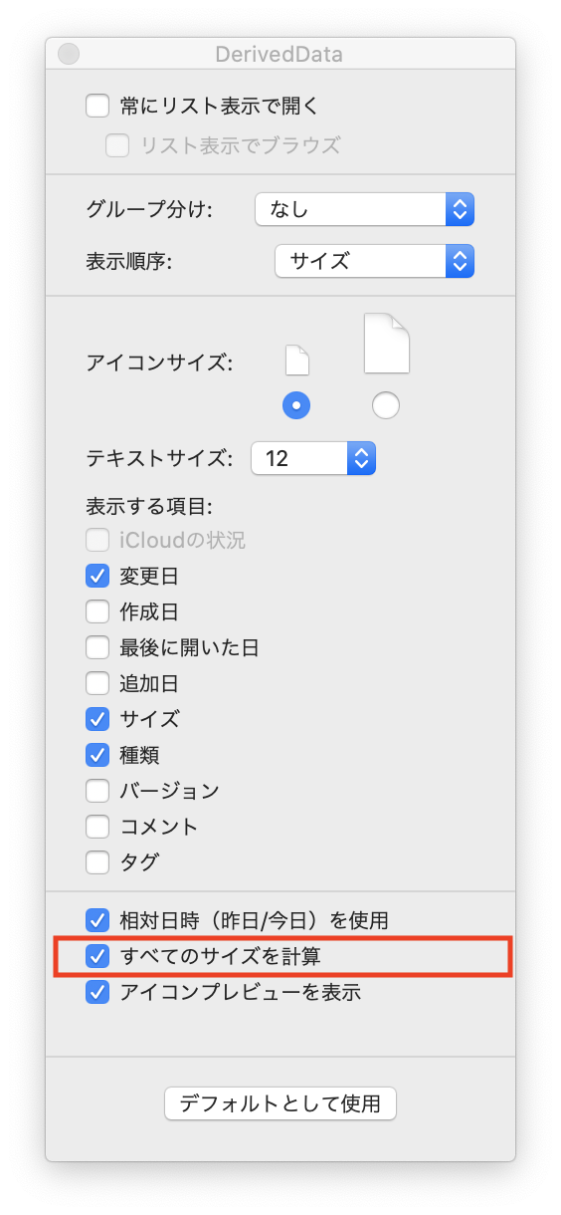Click the デフォルトとして使用 button
Screen dimensions: 561x1215
(x=280, y=1103)
